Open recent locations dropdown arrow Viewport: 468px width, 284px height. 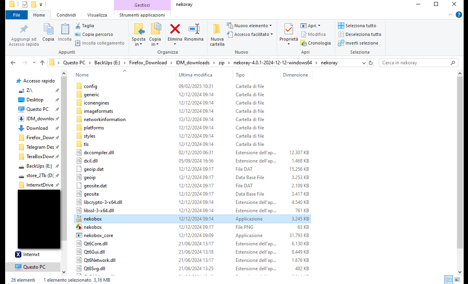[x=34, y=63]
